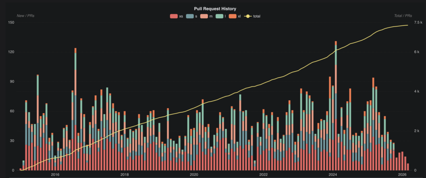
Task: Click the Total / PRs axis title
Action: coord(402,15)
